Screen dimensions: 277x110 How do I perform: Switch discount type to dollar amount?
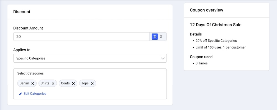tap(161, 37)
